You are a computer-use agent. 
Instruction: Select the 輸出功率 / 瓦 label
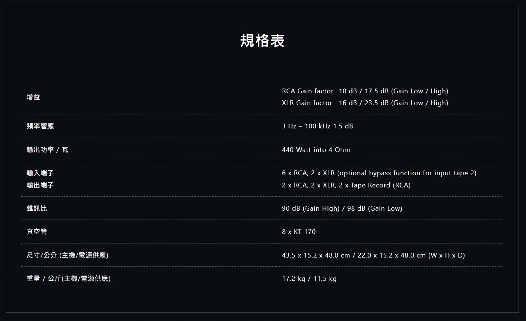tap(47, 150)
